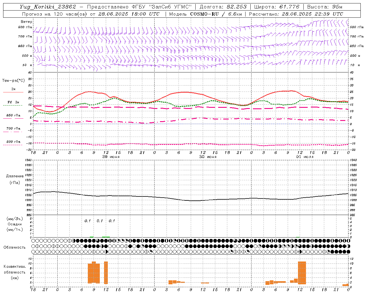The height and width of the screenshot is (292, 365).
Task: Click the forecast text Прогноз на 120 часа(ов)
Action: 55,14
